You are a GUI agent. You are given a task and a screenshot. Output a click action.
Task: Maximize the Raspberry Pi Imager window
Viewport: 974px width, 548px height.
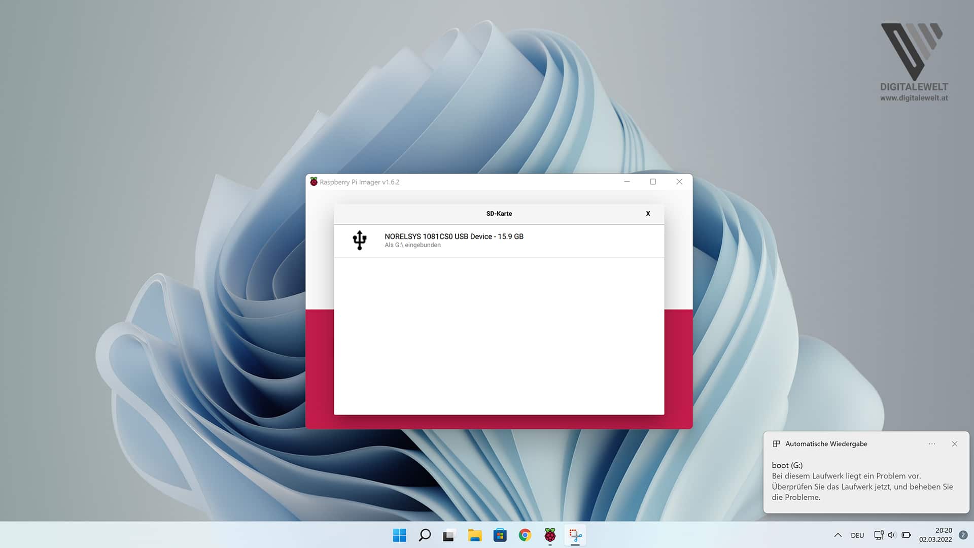653,182
